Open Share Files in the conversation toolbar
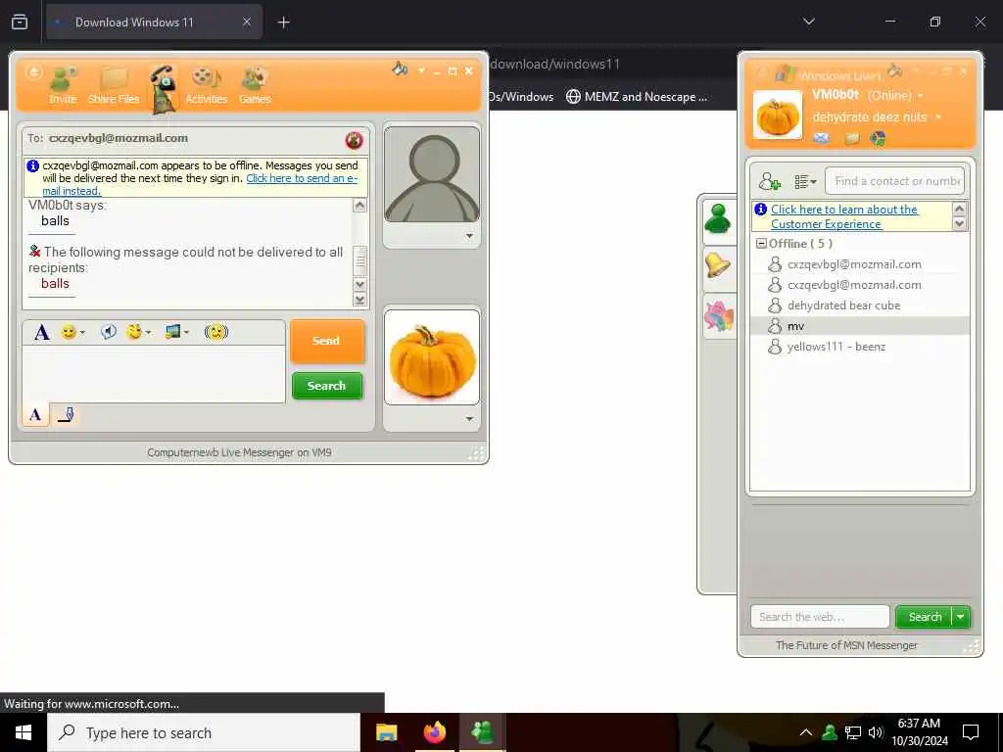Screen dimensions: 1003x752 (x=114, y=85)
